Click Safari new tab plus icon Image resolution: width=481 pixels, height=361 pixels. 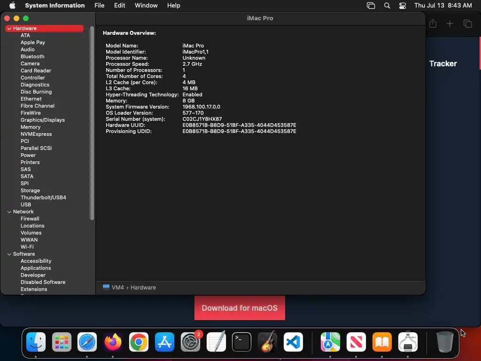[450, 24]
